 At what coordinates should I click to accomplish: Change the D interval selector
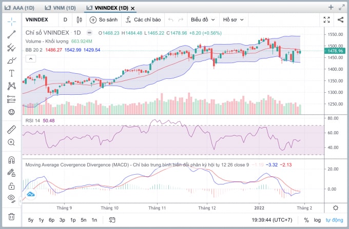pos(65,20)
